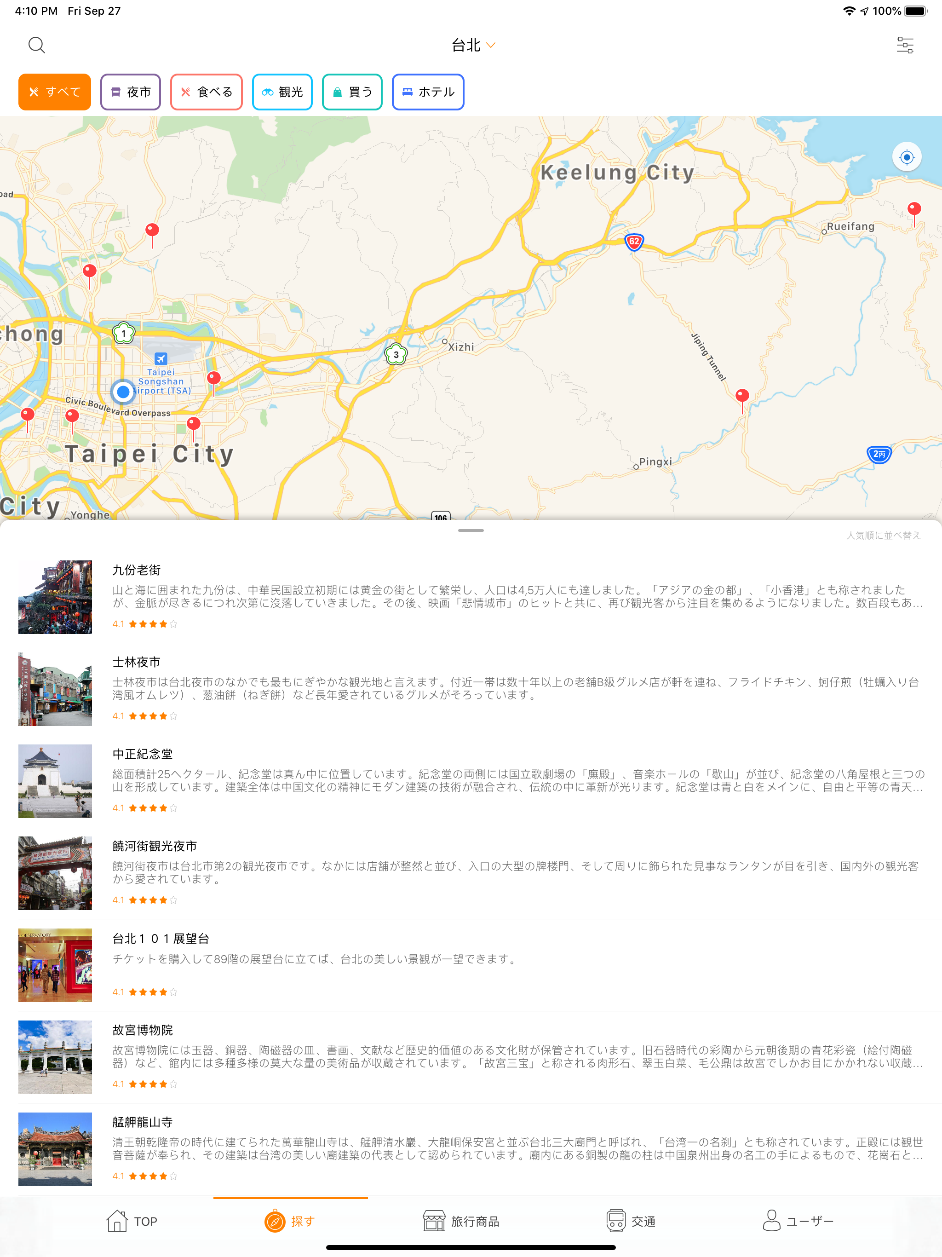Filter by 観光 sightseeing
Screen dimensions: 942x1257
[x=282, y=92]
